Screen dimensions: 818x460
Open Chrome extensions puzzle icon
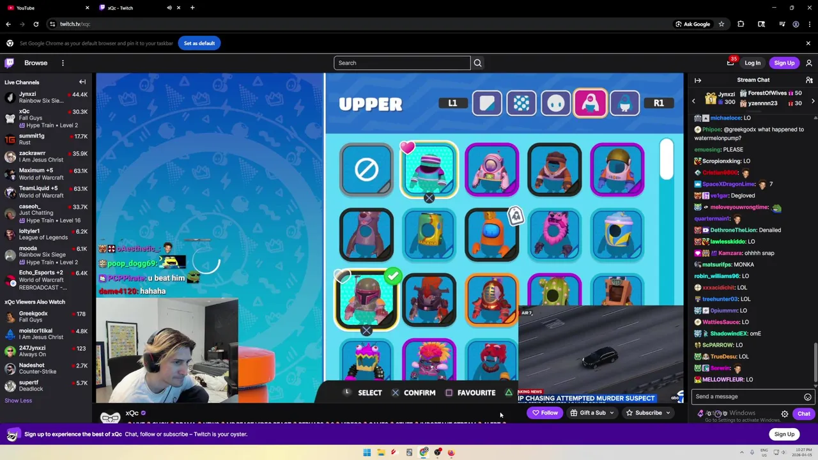(x=741, y=24)
